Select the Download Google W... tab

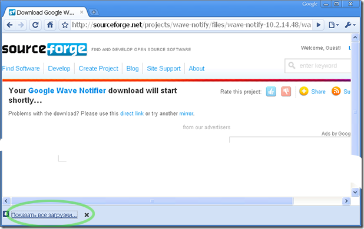(45, 12)
